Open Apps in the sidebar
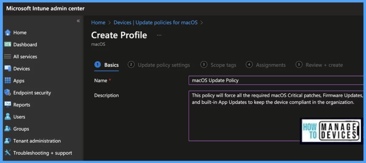The image size is (366, 163). click(19, 81)
